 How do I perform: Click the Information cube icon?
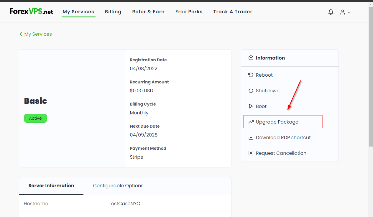point(251,58)
